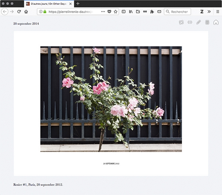Open the Firefox library icon

click(x=131, y=12)
